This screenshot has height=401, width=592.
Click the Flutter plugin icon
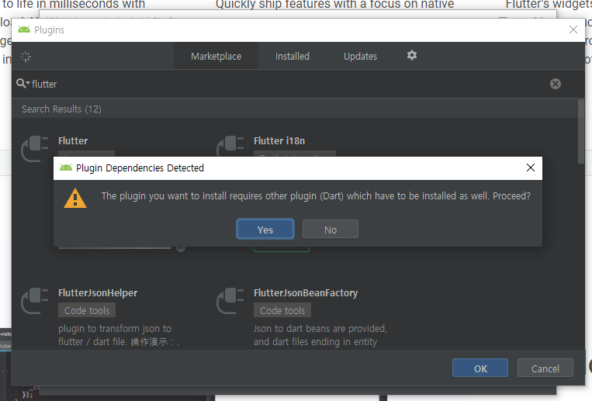(x=35, y=148)
